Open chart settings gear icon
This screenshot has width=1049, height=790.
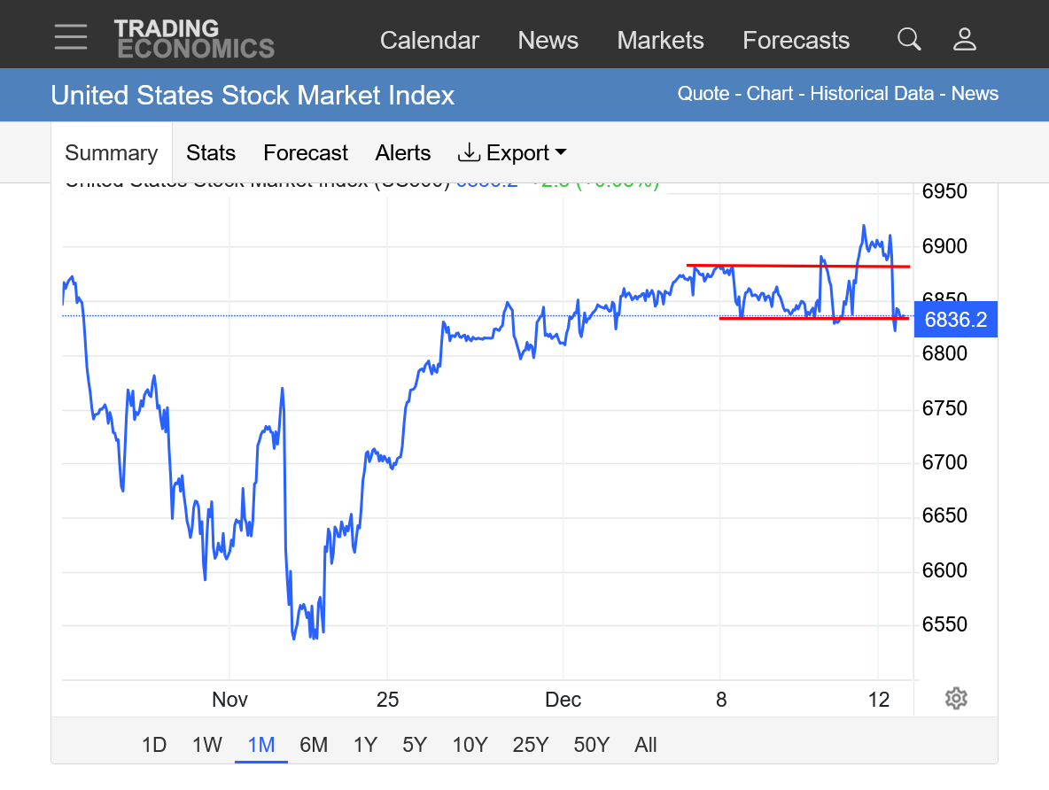point(955,699)
